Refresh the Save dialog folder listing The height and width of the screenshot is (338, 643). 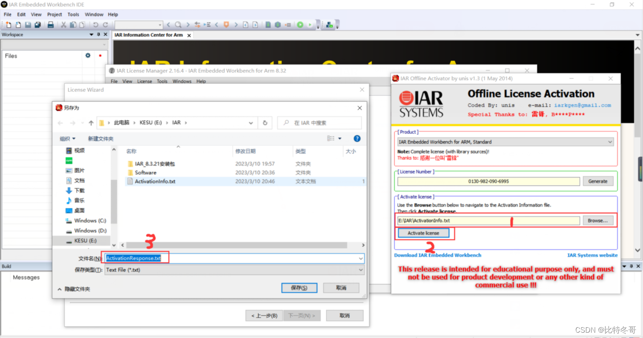pos(265,123)
